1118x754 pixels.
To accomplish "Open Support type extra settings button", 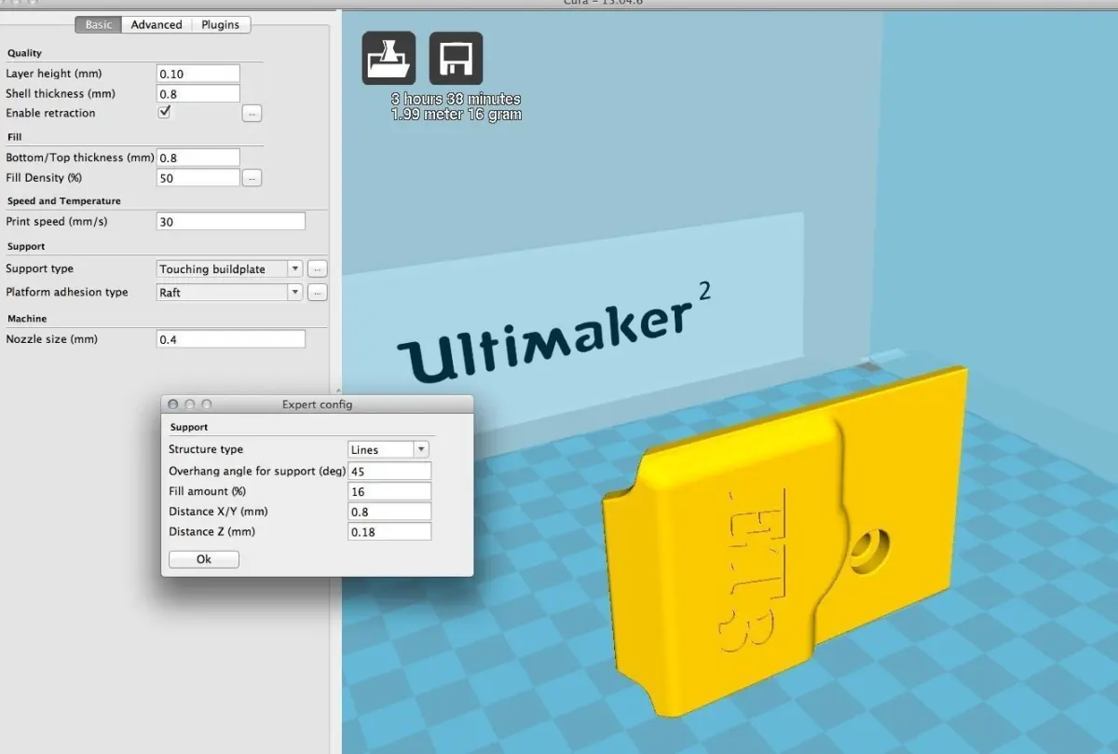I will coord(317,269).
